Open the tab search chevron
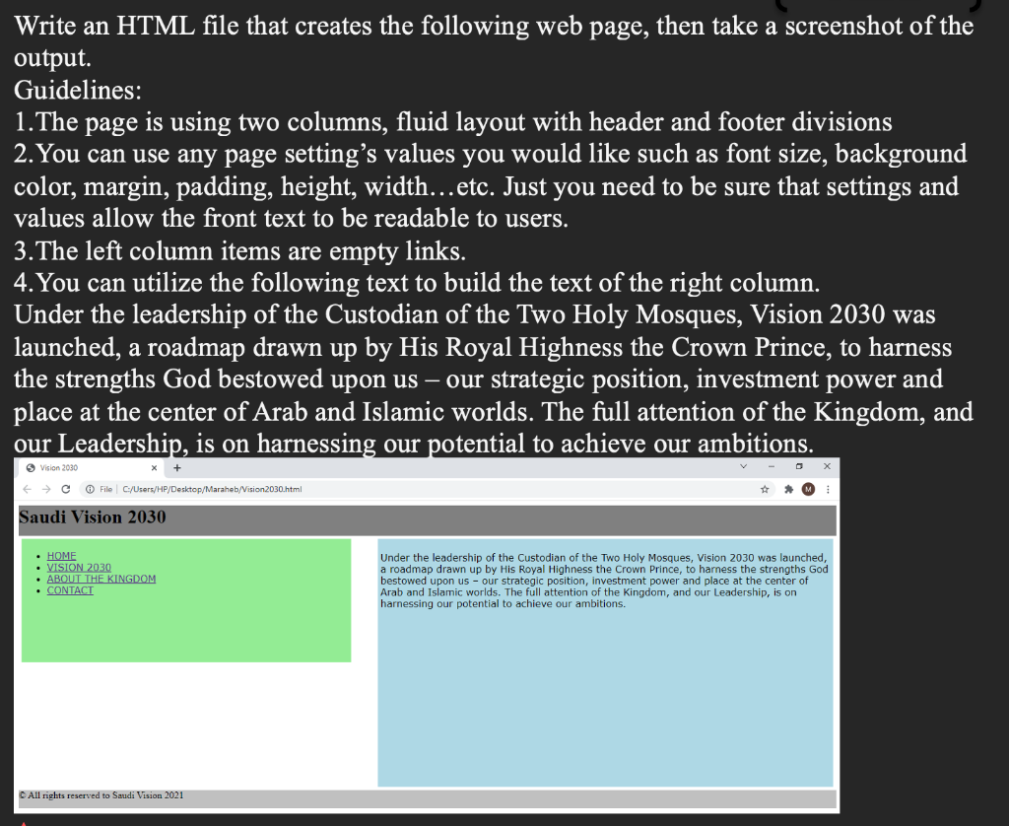1009x826 pixels. point(745,465)
